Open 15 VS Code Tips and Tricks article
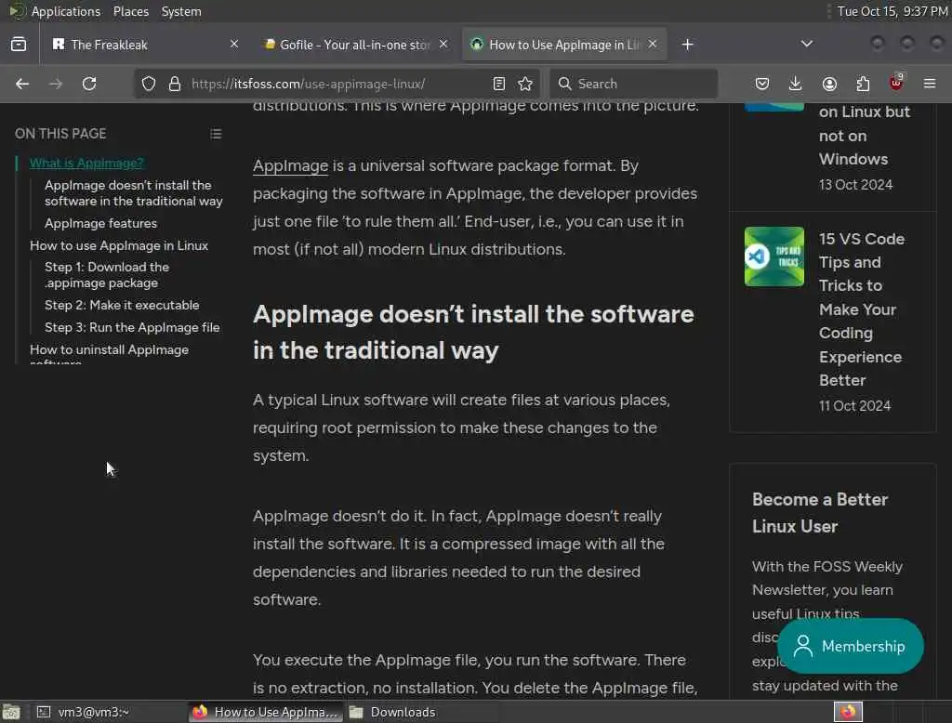 pos(862,309)
